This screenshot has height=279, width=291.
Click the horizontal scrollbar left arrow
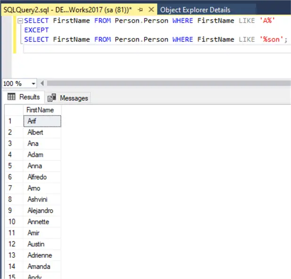coord(42,83)
